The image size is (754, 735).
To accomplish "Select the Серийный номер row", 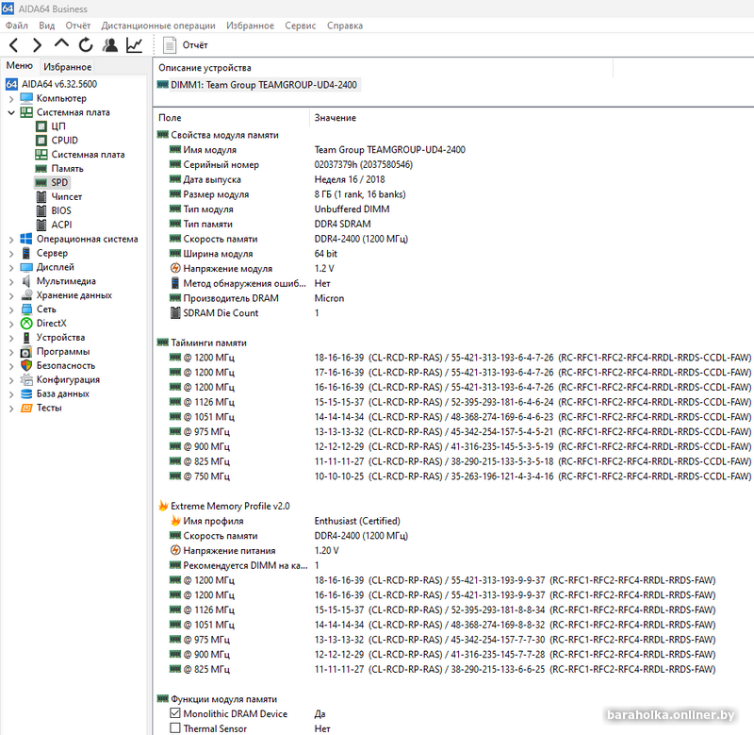I will click(291, 165).
